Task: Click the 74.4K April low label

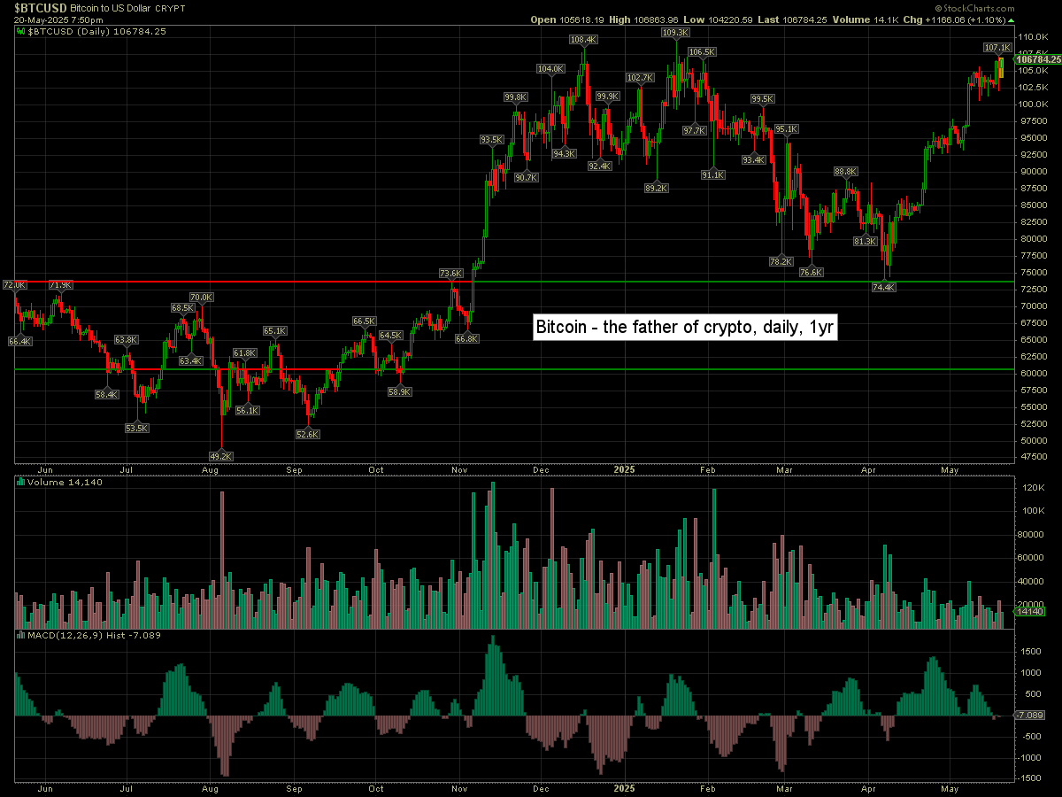Action: tap(883, 288)
